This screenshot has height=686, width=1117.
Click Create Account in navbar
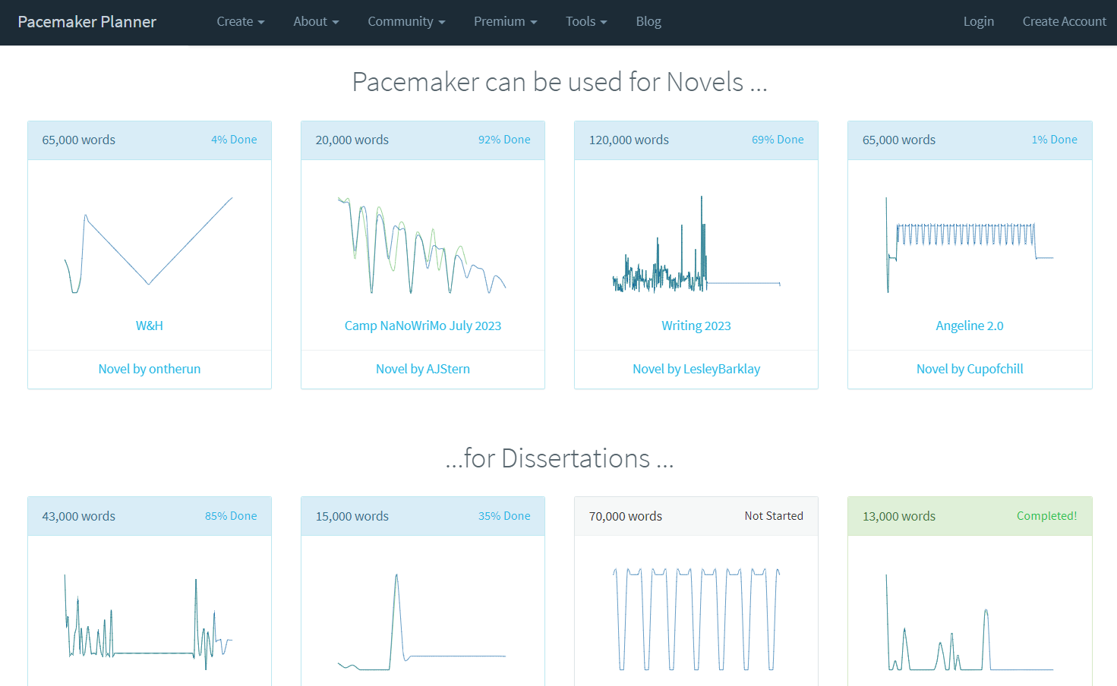tap(1064, 22)
